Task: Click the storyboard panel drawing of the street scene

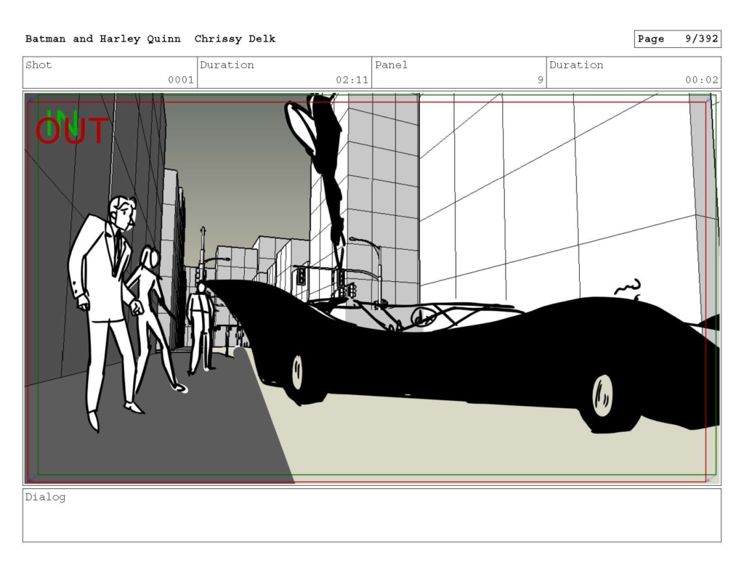Action: pos(372,288)
